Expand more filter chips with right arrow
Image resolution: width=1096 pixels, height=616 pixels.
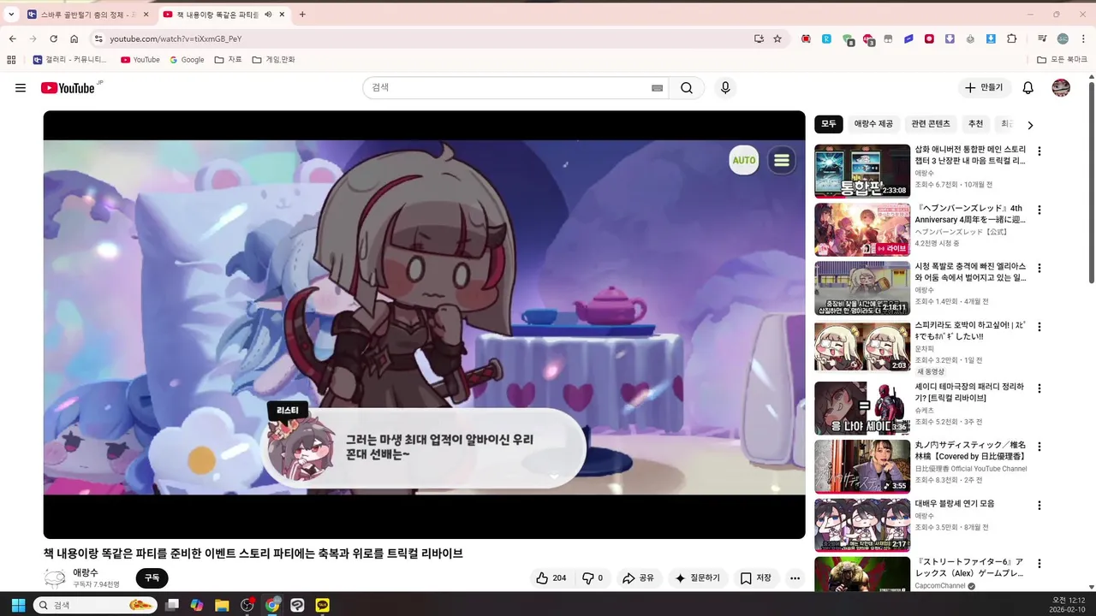click(x=1030, y=125)
